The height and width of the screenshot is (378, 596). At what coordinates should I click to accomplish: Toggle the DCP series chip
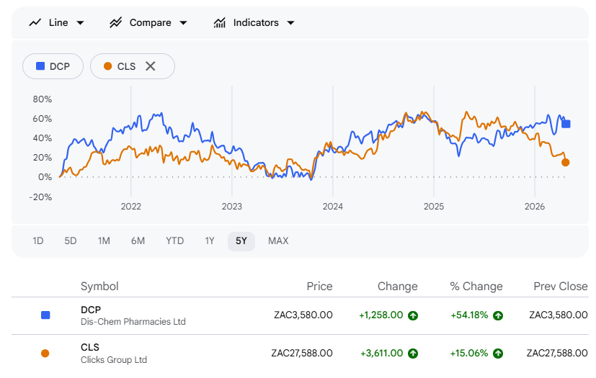pyautogui.click(x=53, y=66)
